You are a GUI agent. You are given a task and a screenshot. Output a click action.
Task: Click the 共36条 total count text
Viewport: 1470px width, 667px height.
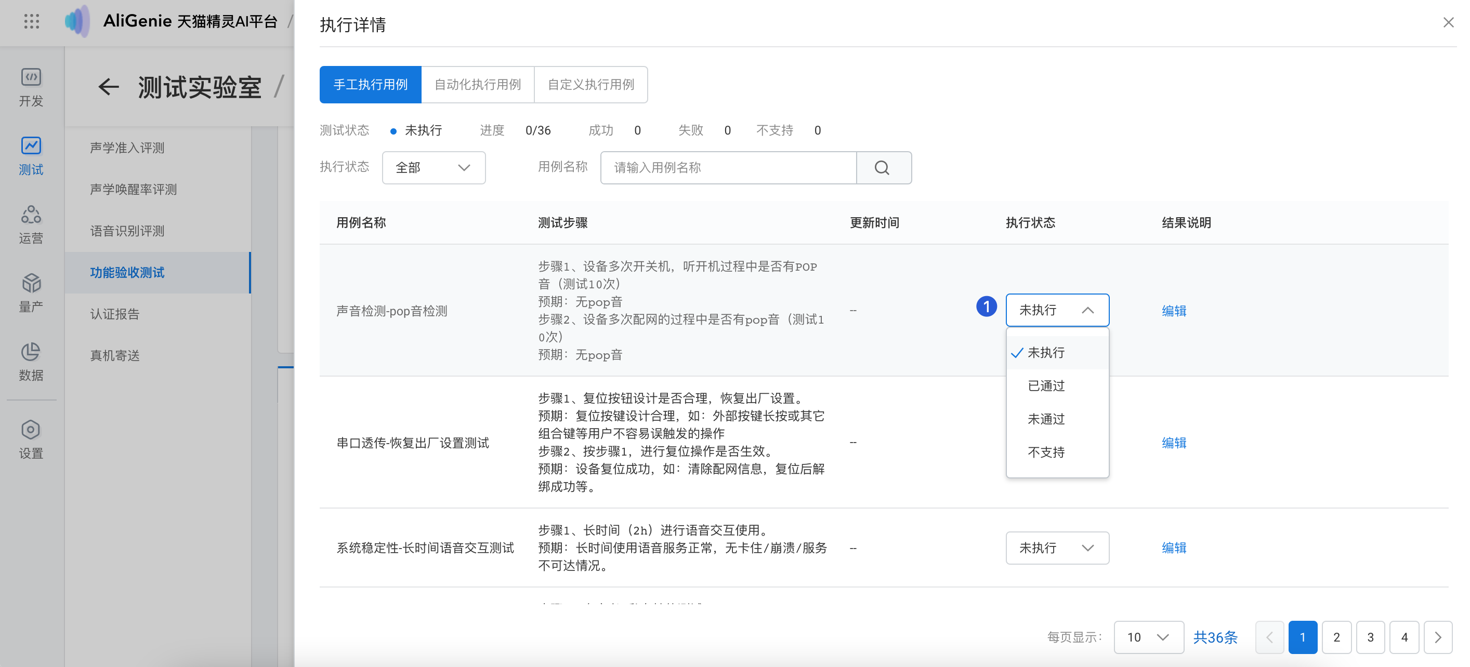pyautogui.click(x=1215, y=637)
